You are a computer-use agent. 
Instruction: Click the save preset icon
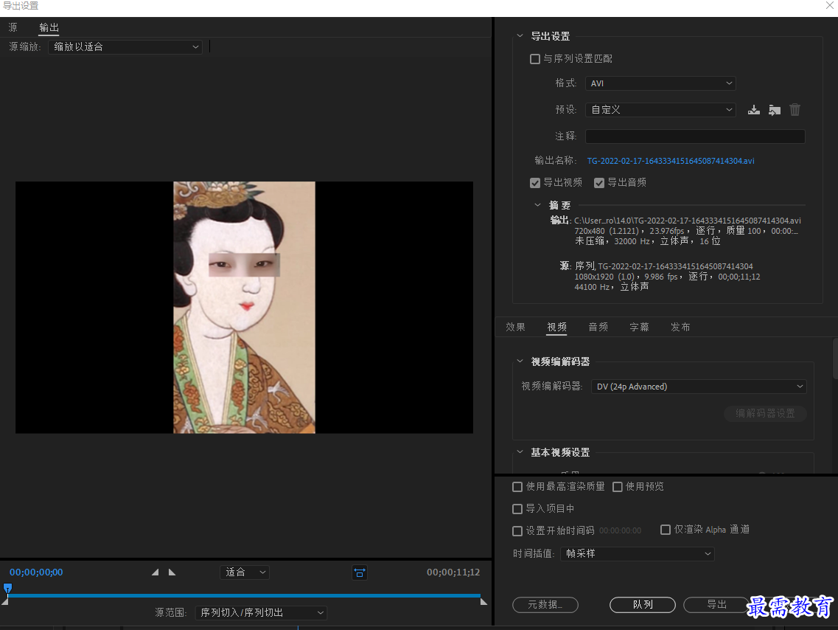(x=753, y=110)
